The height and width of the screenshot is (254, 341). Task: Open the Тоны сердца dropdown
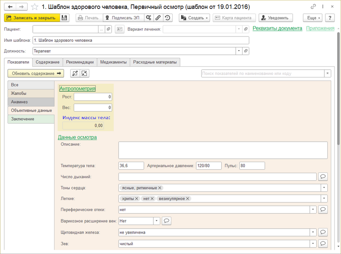click(x=324, y=188)
